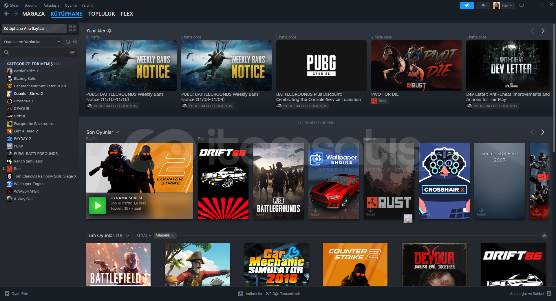Click the PAYDAY 2 sidebar icon
The height and width of the screenshot is (301, 556).
pyautogui.click(x=10, y=139)
